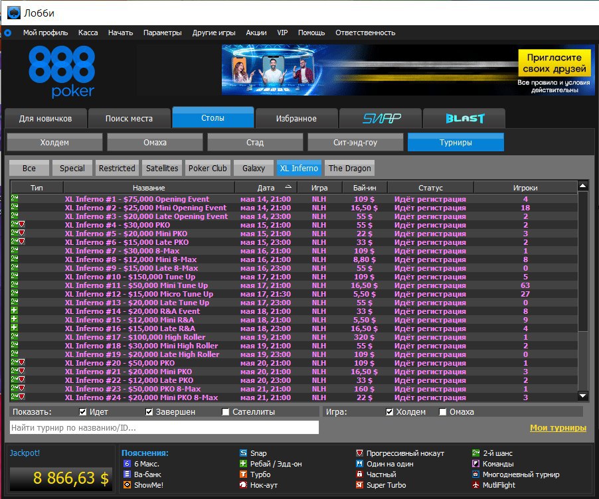Click the type icon for XL Inferno #20
Viewport: 599px width, 499px height.
(x=18, y=362)
